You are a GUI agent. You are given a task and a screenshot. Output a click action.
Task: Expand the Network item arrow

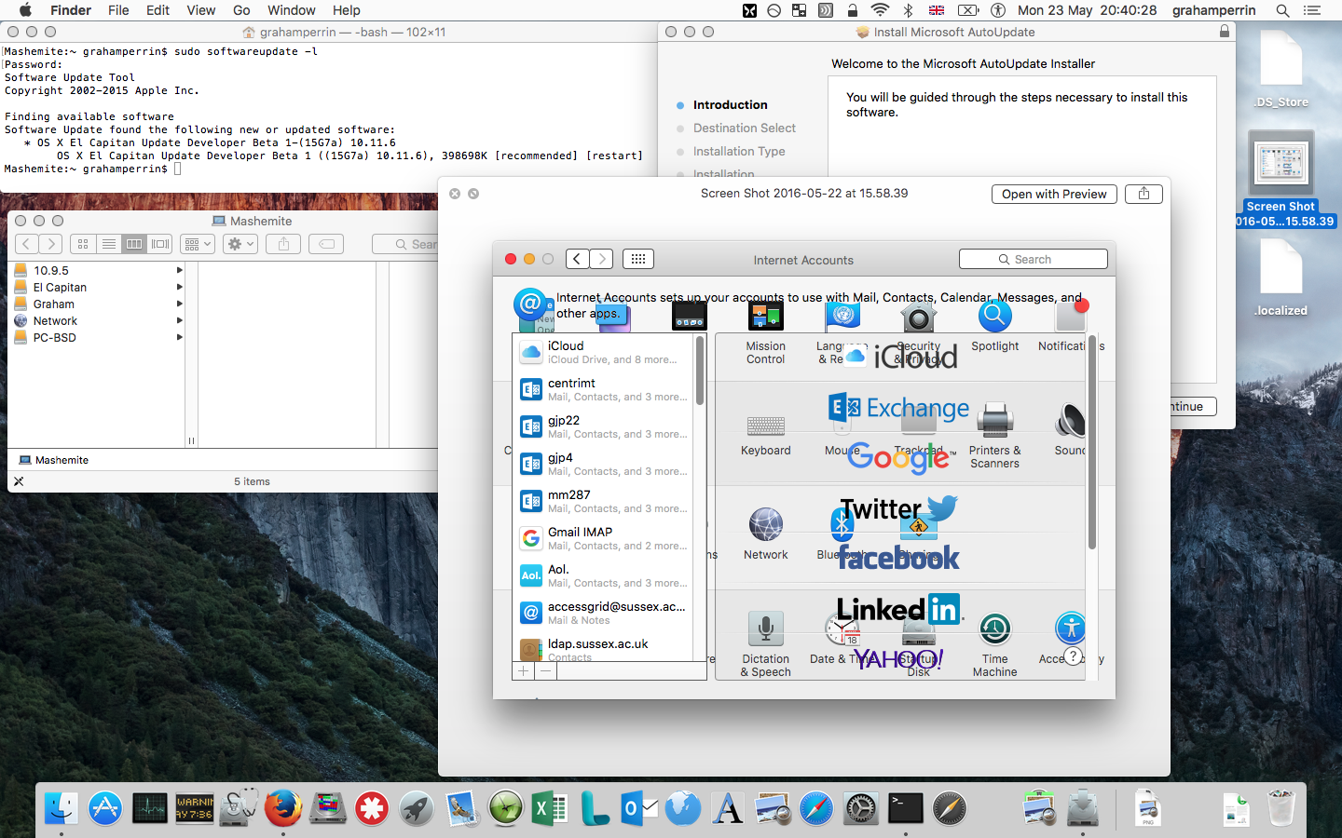[x=179, y=320]
